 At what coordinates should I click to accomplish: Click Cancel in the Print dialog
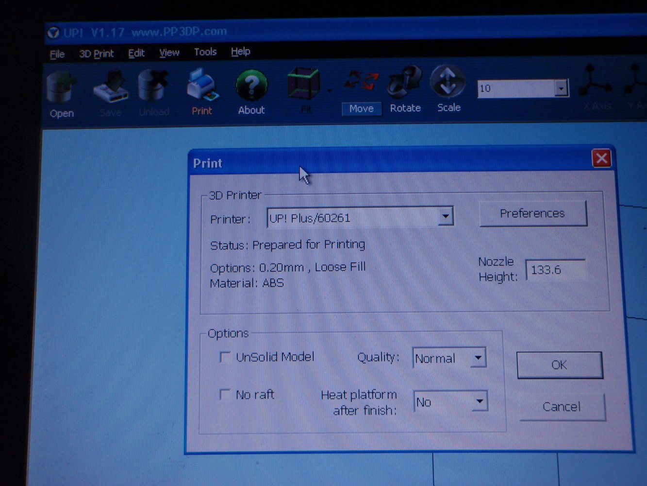tap(562, 407)
